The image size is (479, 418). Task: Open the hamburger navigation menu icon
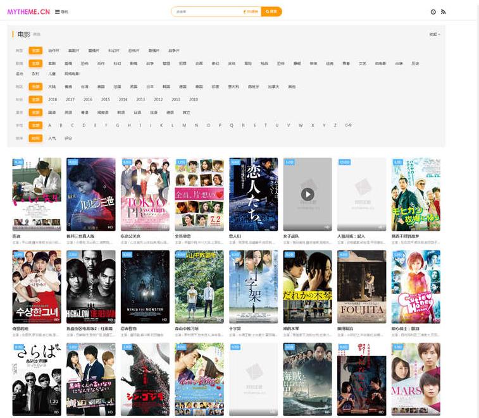coord(58,12)
